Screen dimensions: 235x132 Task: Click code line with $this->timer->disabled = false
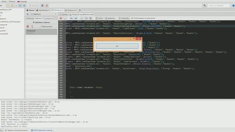(86, 87)
